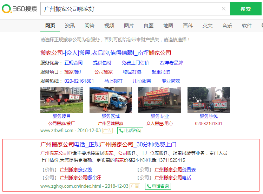
Task: Switch to the 资讯 tab
Action: pos(70,26)
